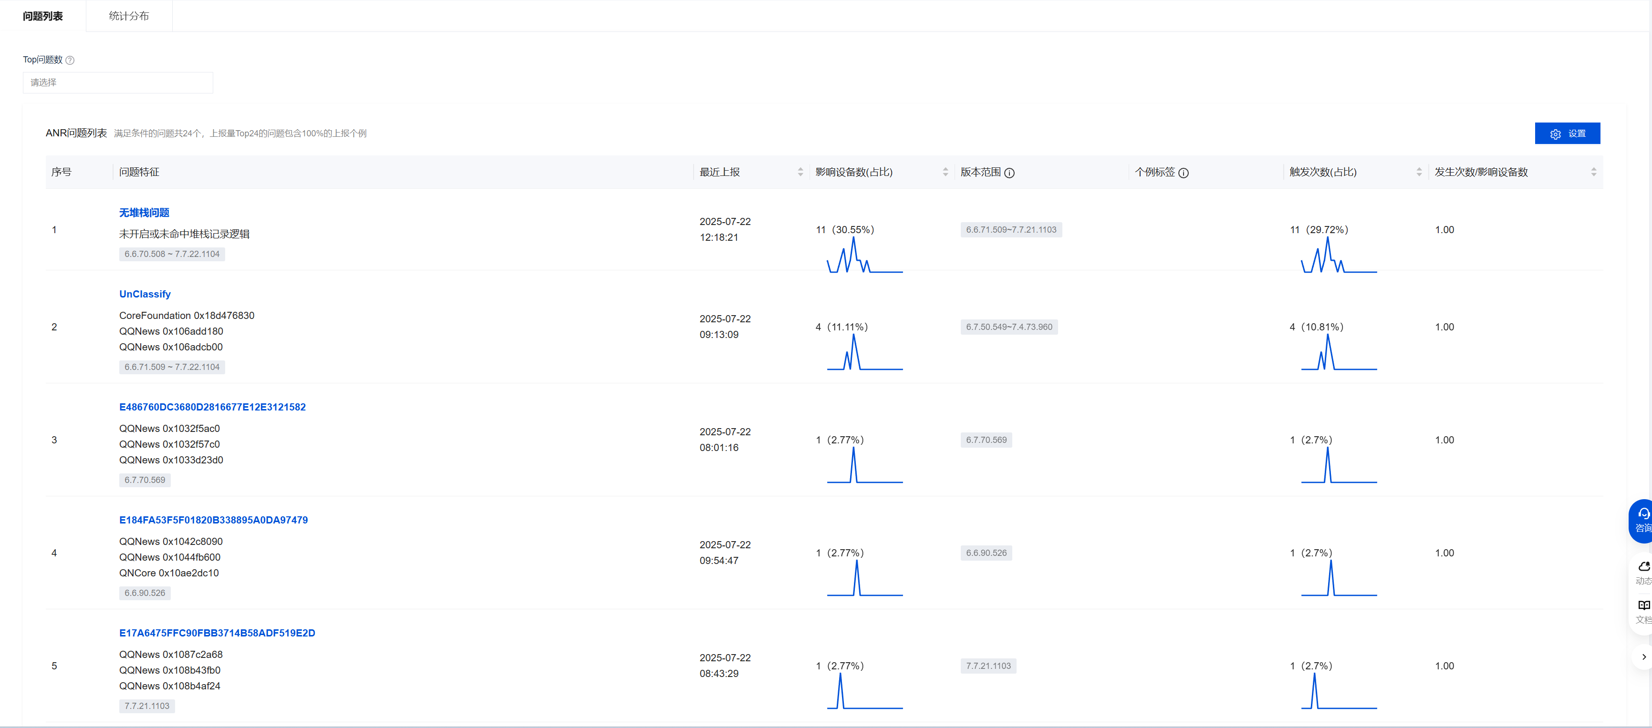Open the 动态 sidebar icon
1652x728 pixels.
(x=1643, y=572)
